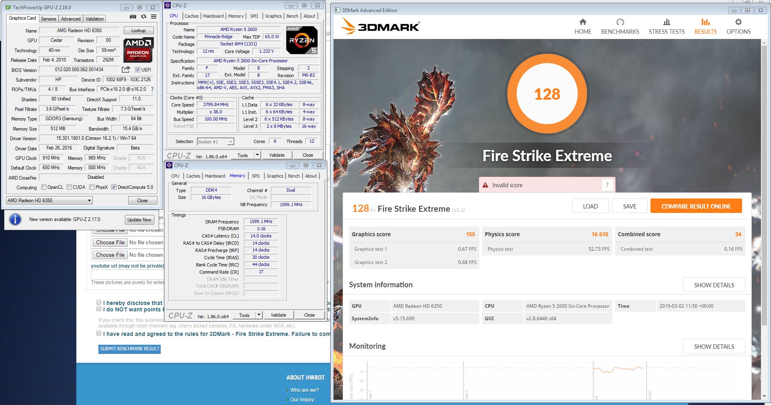The image size is (771, 405).
Task: Click the GPU-Z Lookup button
Action: [138, 31]
